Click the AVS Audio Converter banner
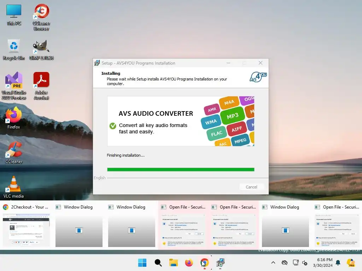 point(181,121)
